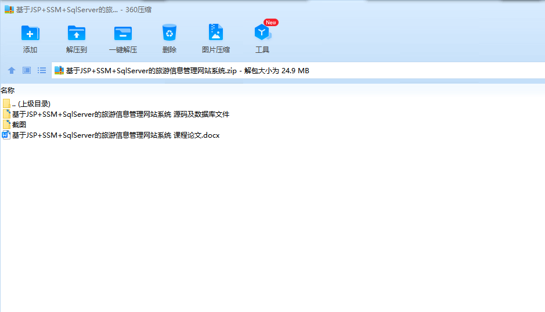Select the 源码及数据库文件 folder row
Viewport: 545px width, 312px height.
point(116,114)
